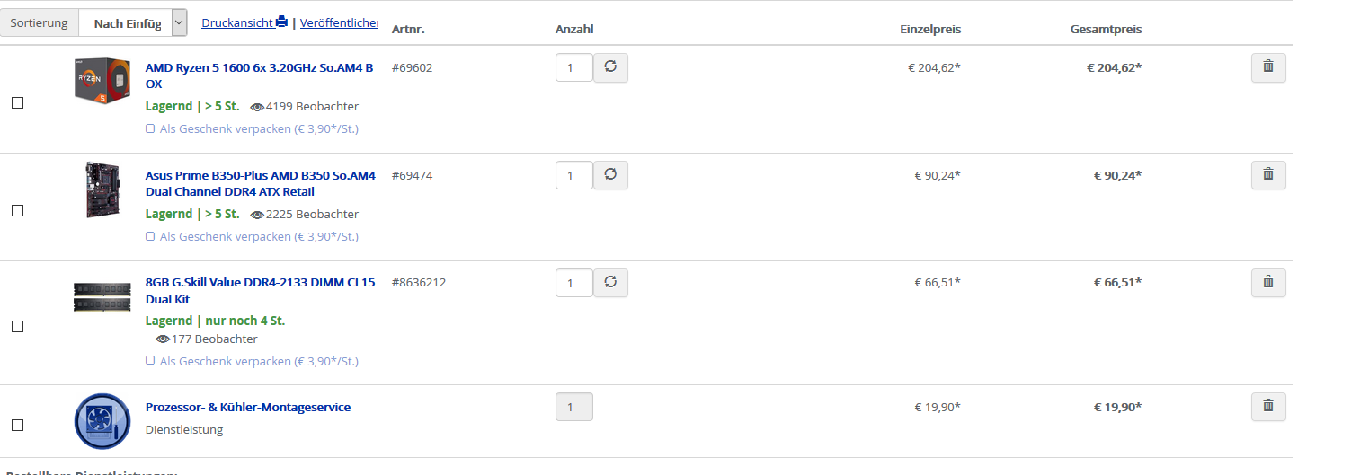Image resolution: width=1360 pixels, height=475 pixels.
Task: Click the quantity field for Asus Prime B350-Plus
Action: click(x=574, y=175)
